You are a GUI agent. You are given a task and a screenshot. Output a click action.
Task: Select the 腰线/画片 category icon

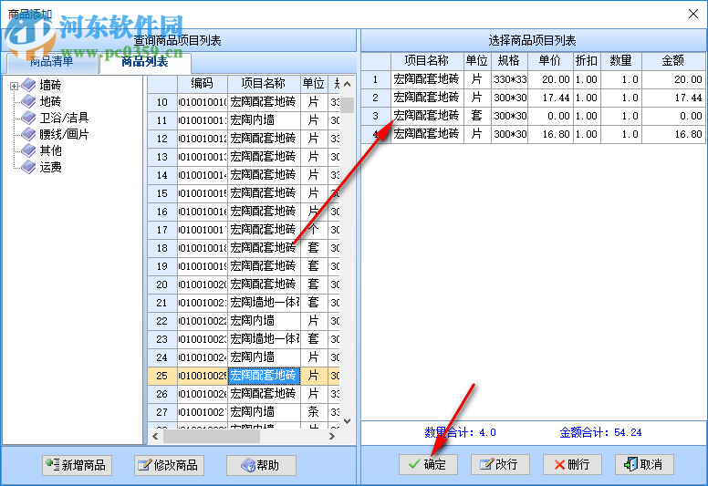click(28, 134)
